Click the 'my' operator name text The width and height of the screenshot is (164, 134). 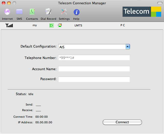(x=35, y=25)
